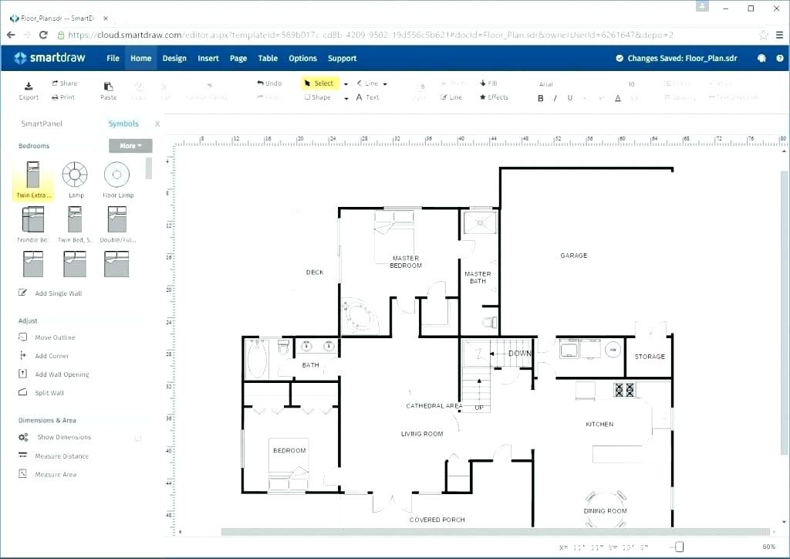Select the Lamp symbol

(74, 173)
